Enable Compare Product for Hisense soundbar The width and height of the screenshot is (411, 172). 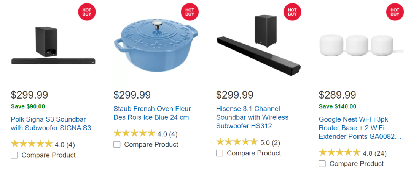coord(220,153)
